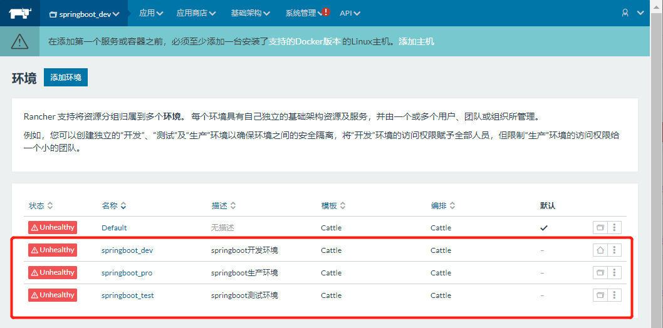Viewport: 663px width, 328px height.
Task: Open the 基础架构 menu
Action: pyautogui.click(x=250, y=13)
